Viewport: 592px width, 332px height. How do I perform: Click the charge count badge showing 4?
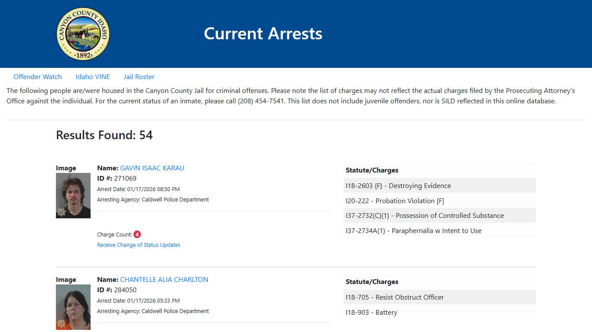pos(137,234)
